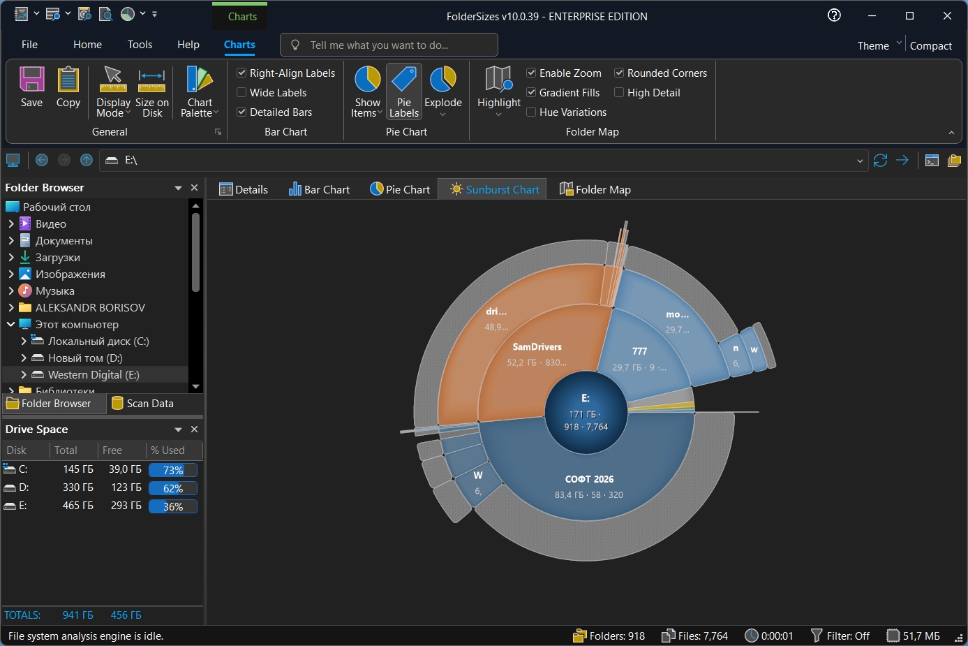Click the Compact button
Viewport: 968px width, 646px height.
930,46
